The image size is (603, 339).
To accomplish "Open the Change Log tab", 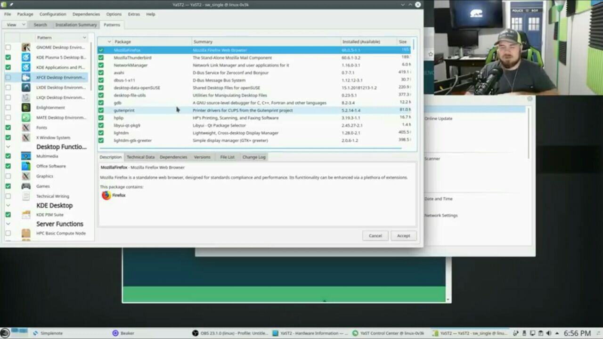I will (254, 157).
